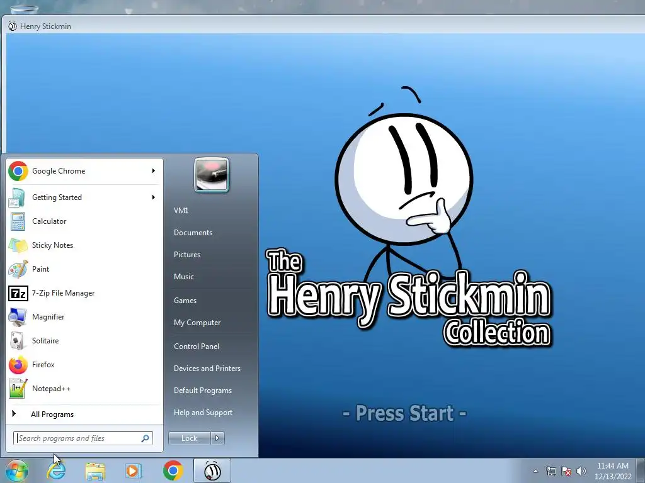Viewport: 645px width, 483px height.
Task: Open the Chrome taskbar icon
Action: point(173,470)
